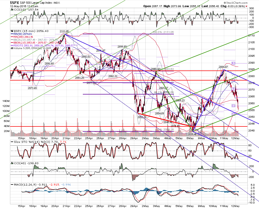Viewport: 259px width, 208px height.
Task: Click the blue line marker for MA(50)
Action: click(12, 34)
